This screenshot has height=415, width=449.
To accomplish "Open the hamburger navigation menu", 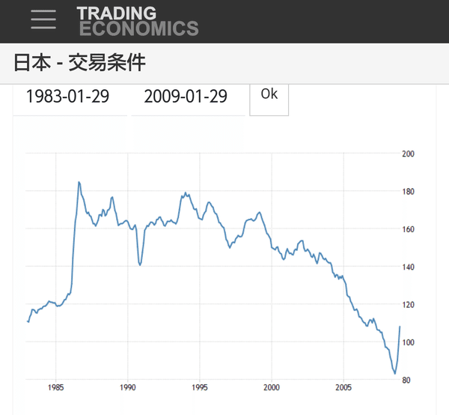I will click(x=43, y=19).
